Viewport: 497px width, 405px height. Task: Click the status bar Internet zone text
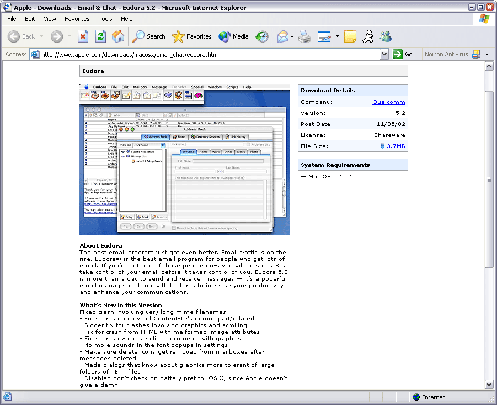[434, 397]
